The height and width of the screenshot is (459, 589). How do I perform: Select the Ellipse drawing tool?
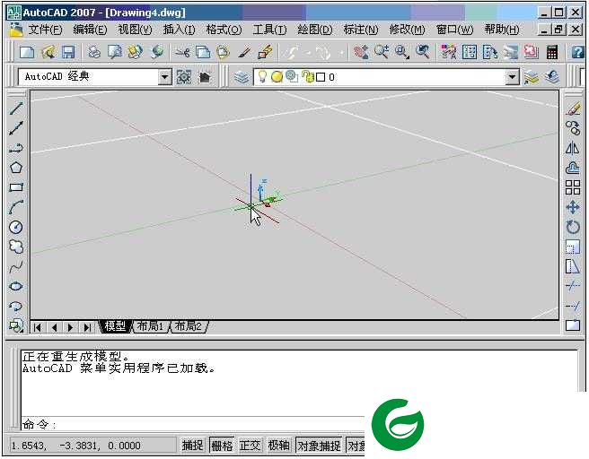[x=16, y=287]
